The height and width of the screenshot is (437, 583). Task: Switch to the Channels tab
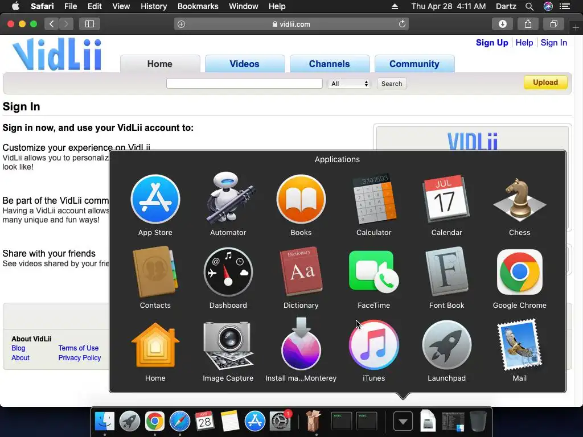[330, 64]
